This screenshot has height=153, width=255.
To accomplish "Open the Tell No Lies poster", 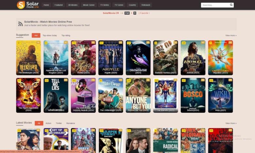I will 56,95.
